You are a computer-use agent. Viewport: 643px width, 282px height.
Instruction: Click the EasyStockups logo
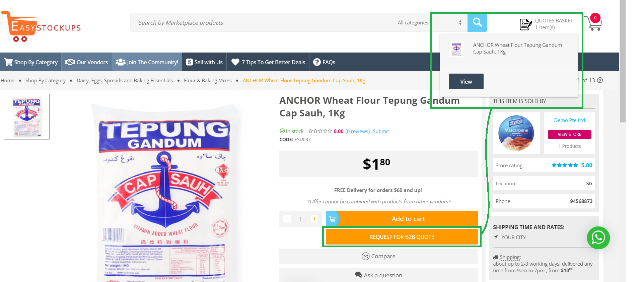[41, 26]
